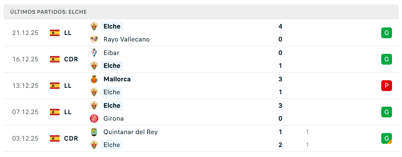Click the Spain flag for the 16.12.25 match

pyautogui.click(x=55, y=59)
